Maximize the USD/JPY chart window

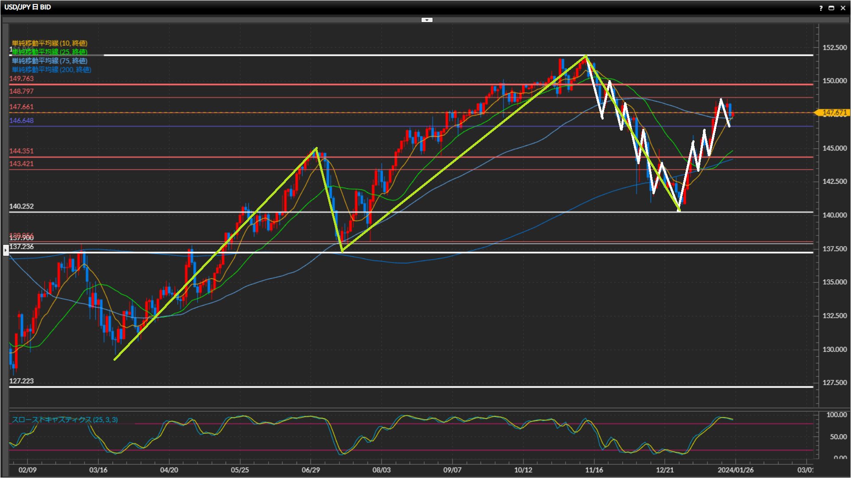pos(831,8)
